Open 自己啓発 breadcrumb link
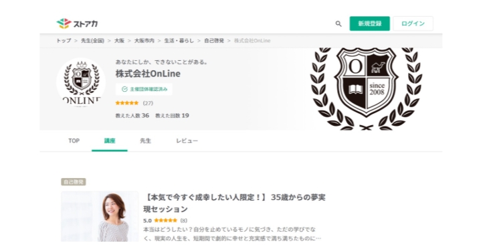Image resolution: width=491 pixels, height=245 pixels. (x=214, y=41)
